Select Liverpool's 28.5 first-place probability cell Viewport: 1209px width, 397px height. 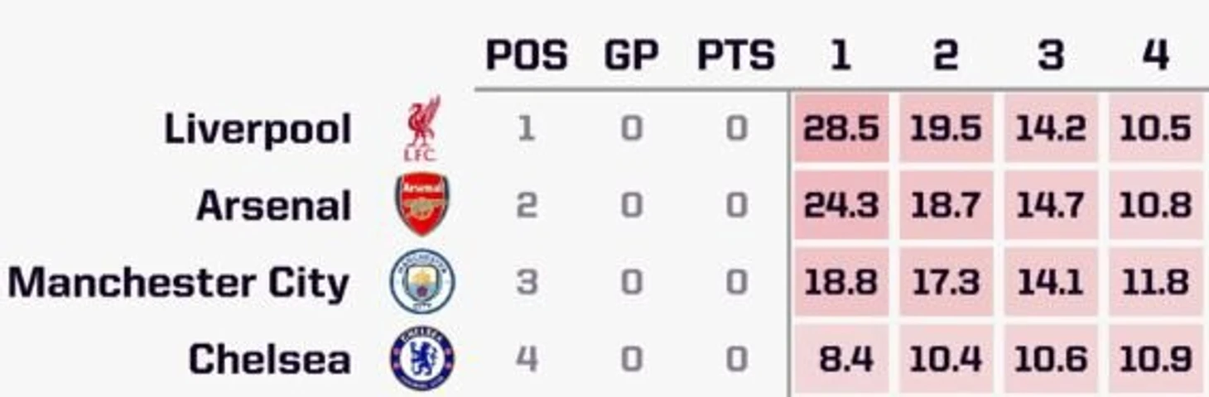tap(841, 128)
